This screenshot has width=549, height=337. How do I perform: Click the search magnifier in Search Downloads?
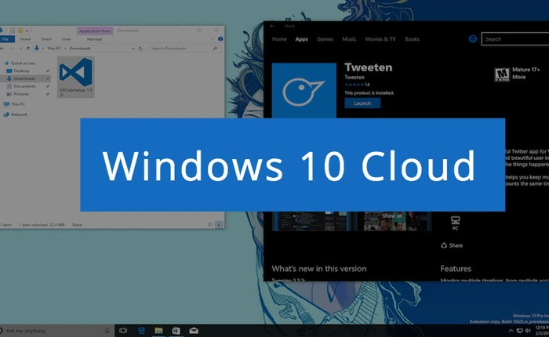(215, 49)
